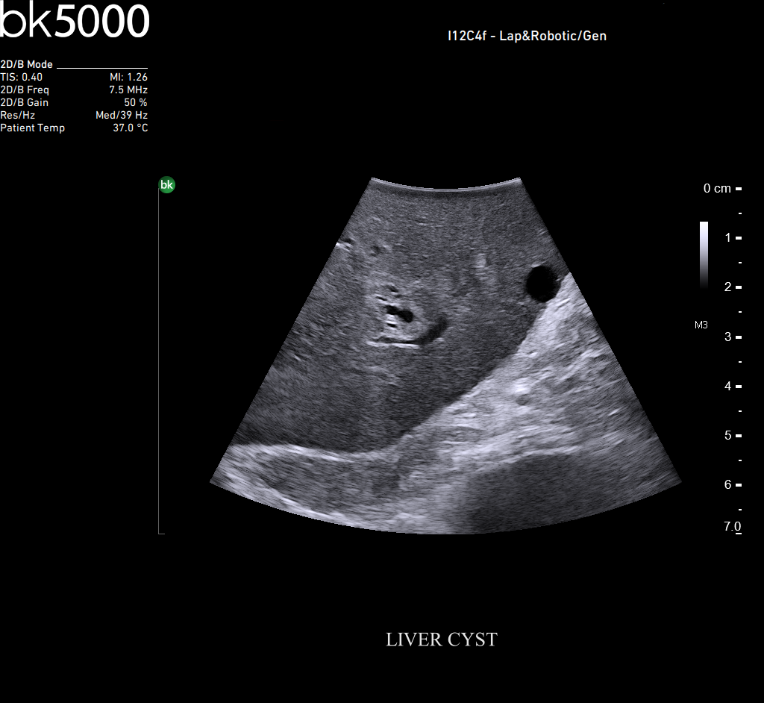Open the I12C4f transducer preset label
764x703 pixels.
(527, 36)
